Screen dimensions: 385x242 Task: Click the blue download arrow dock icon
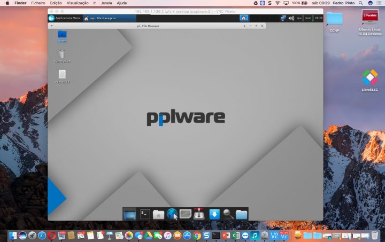tap(214, 214)
